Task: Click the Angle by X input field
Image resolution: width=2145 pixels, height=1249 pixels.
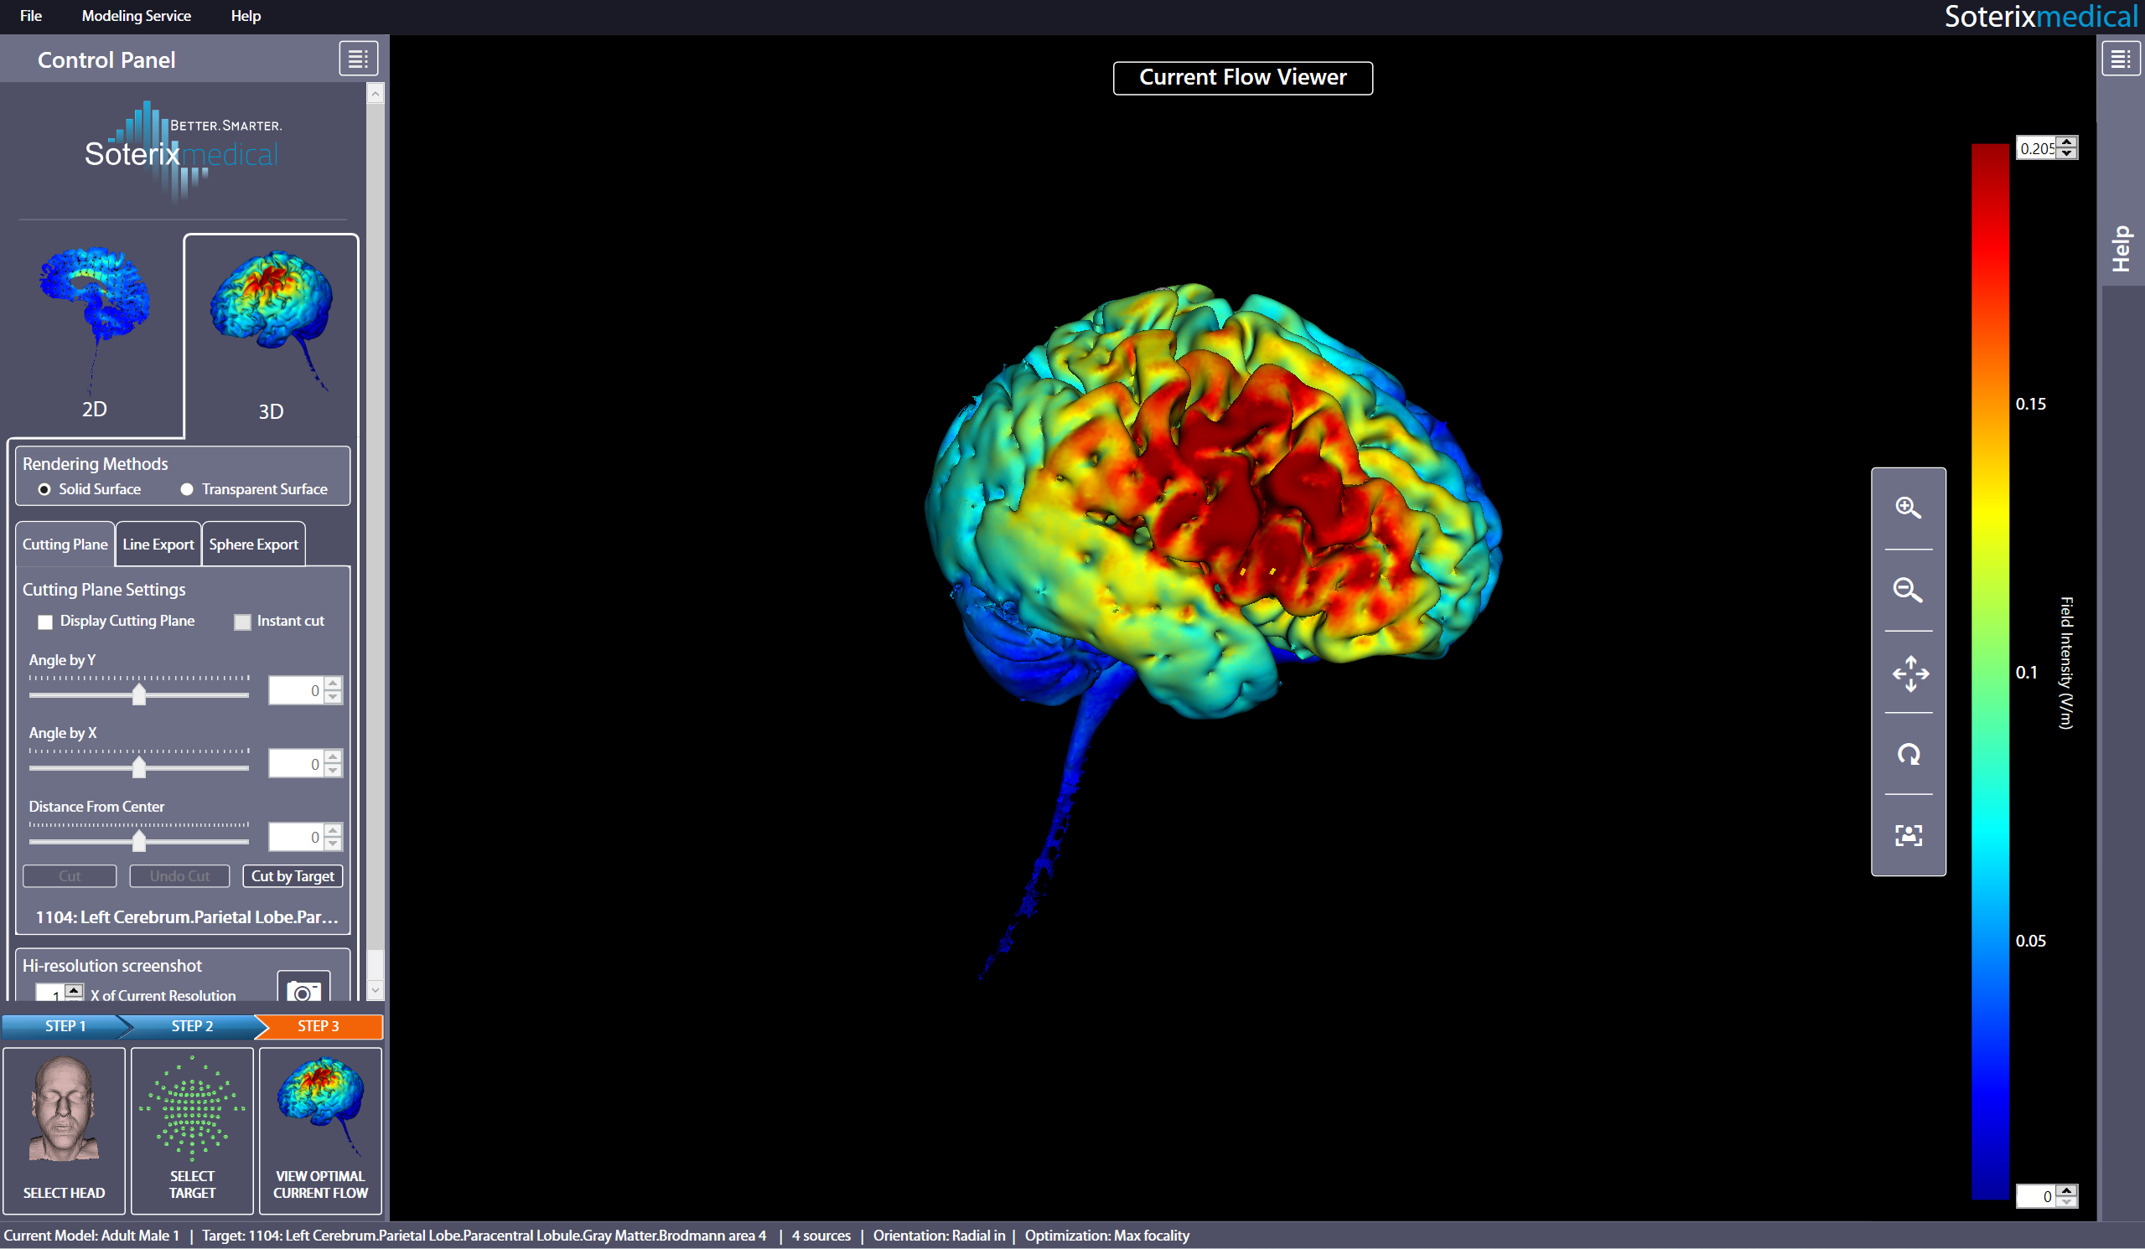Action: (x=296, y=763)
